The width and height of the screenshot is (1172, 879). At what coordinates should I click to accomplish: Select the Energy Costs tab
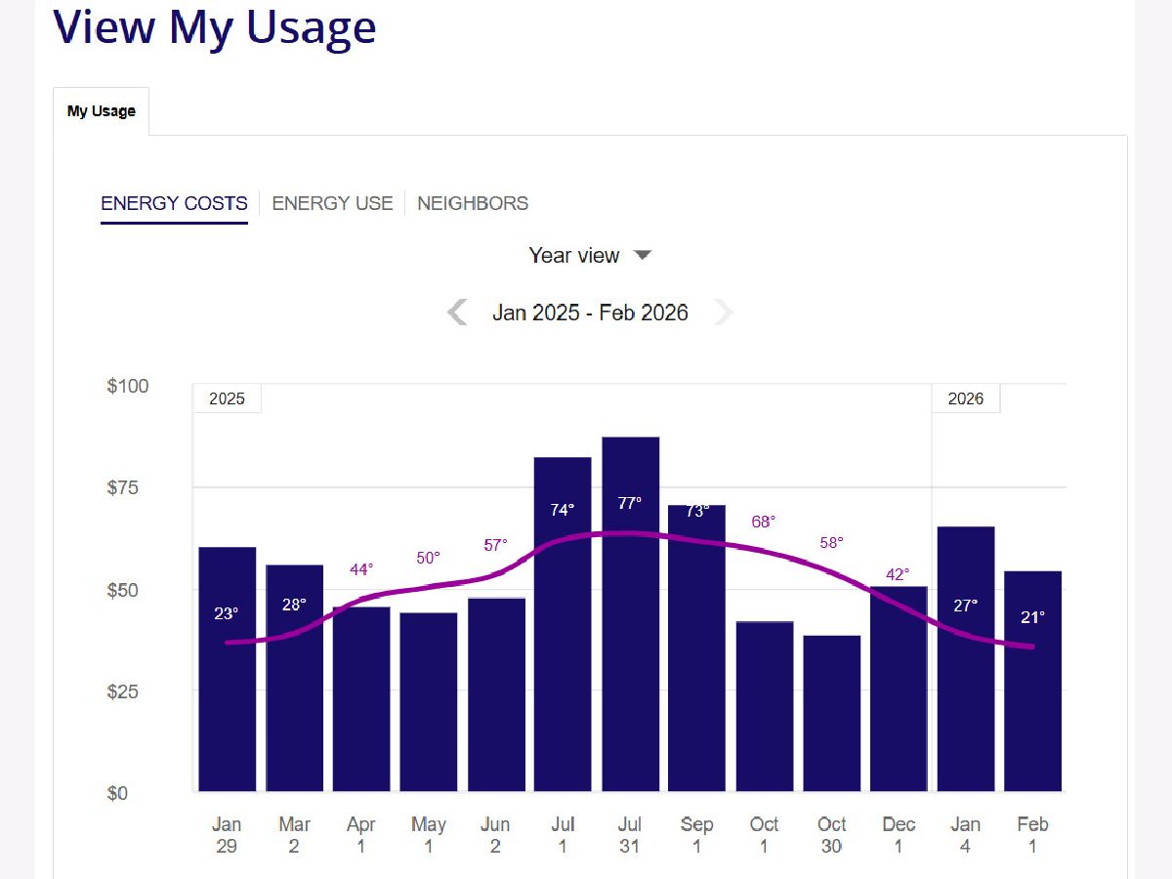(x=174, y=203)
